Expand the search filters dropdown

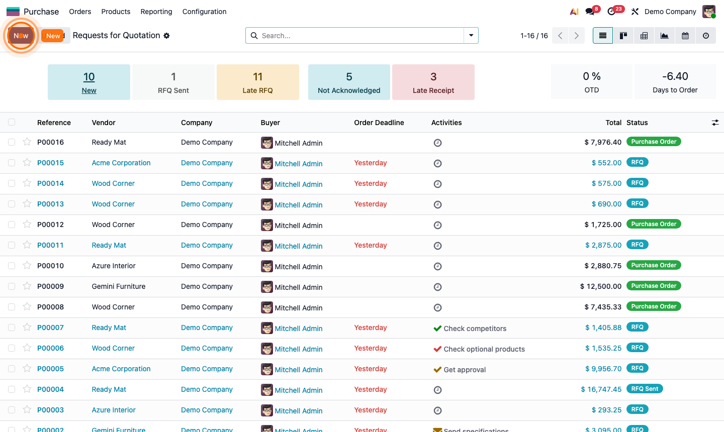[471, 36]
